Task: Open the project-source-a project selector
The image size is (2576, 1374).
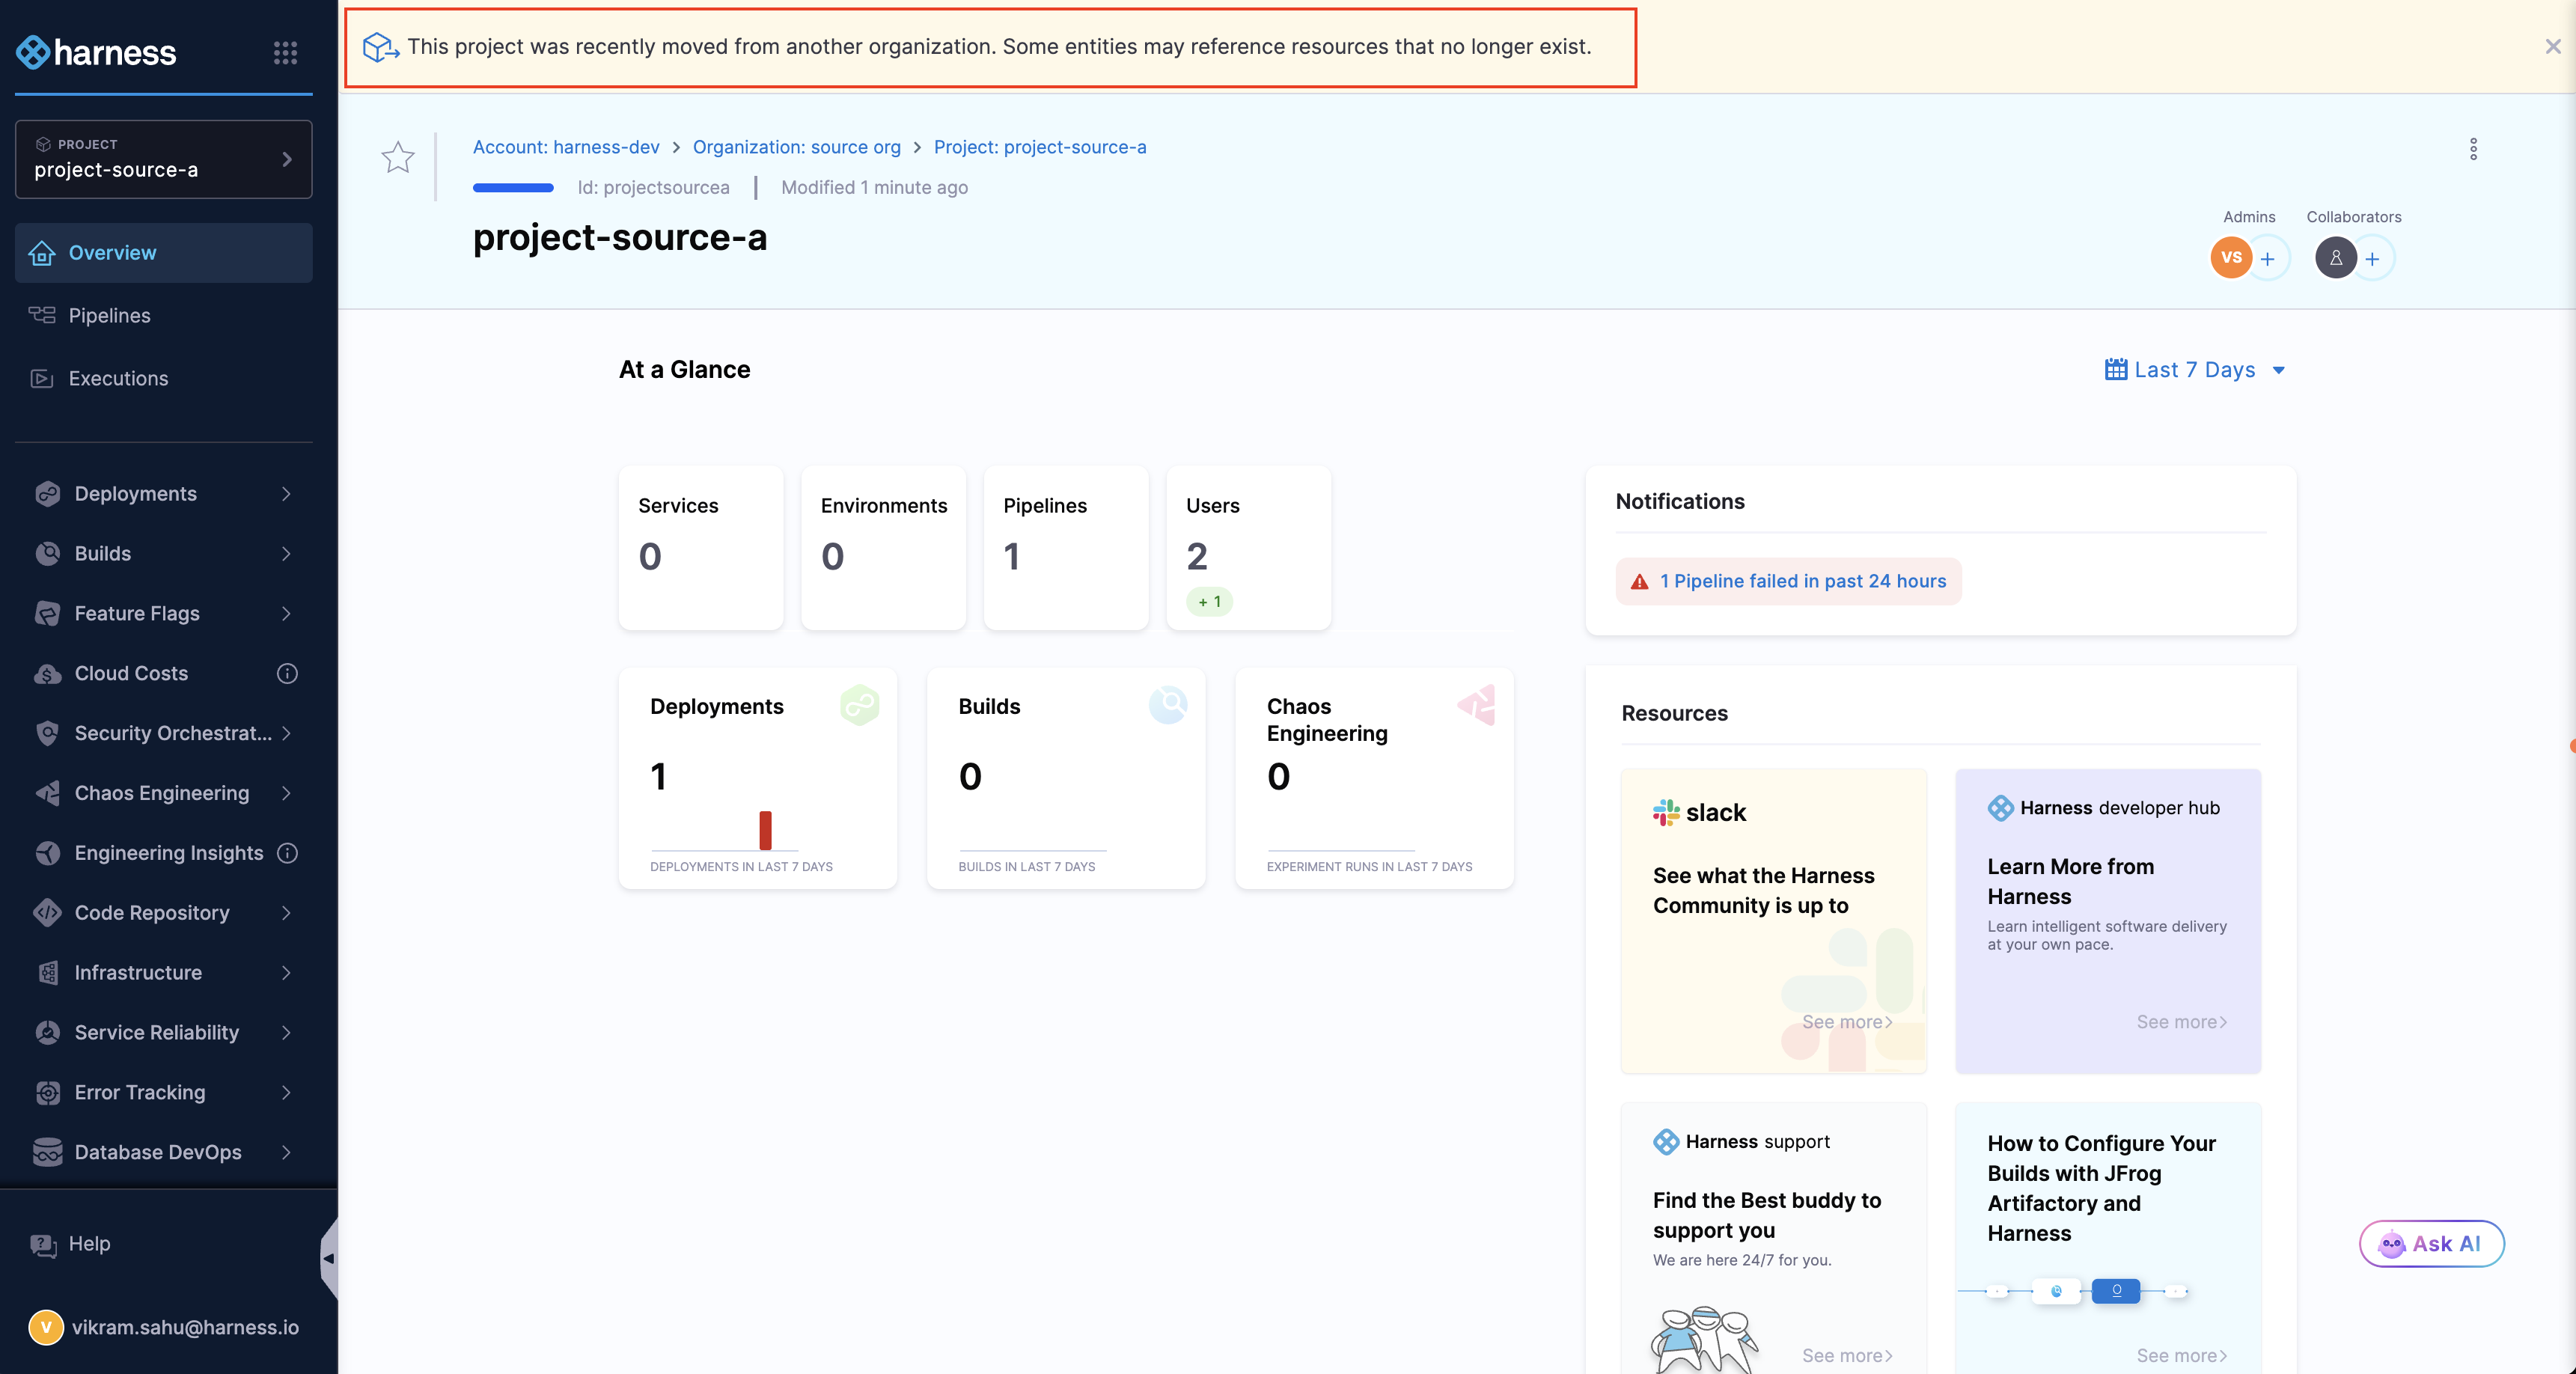Action: tap(164, 159)
